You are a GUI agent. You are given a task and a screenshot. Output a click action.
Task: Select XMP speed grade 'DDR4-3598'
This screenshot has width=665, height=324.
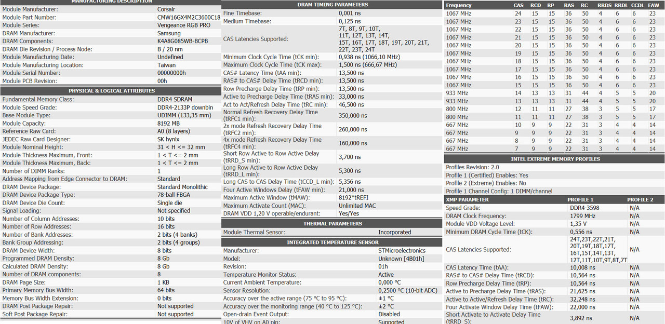point(584,208)
